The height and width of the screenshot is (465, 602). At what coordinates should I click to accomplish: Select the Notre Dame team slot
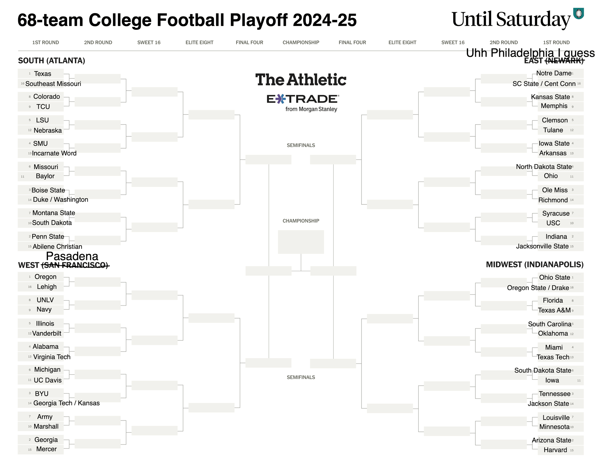click(x=554, y=73)
